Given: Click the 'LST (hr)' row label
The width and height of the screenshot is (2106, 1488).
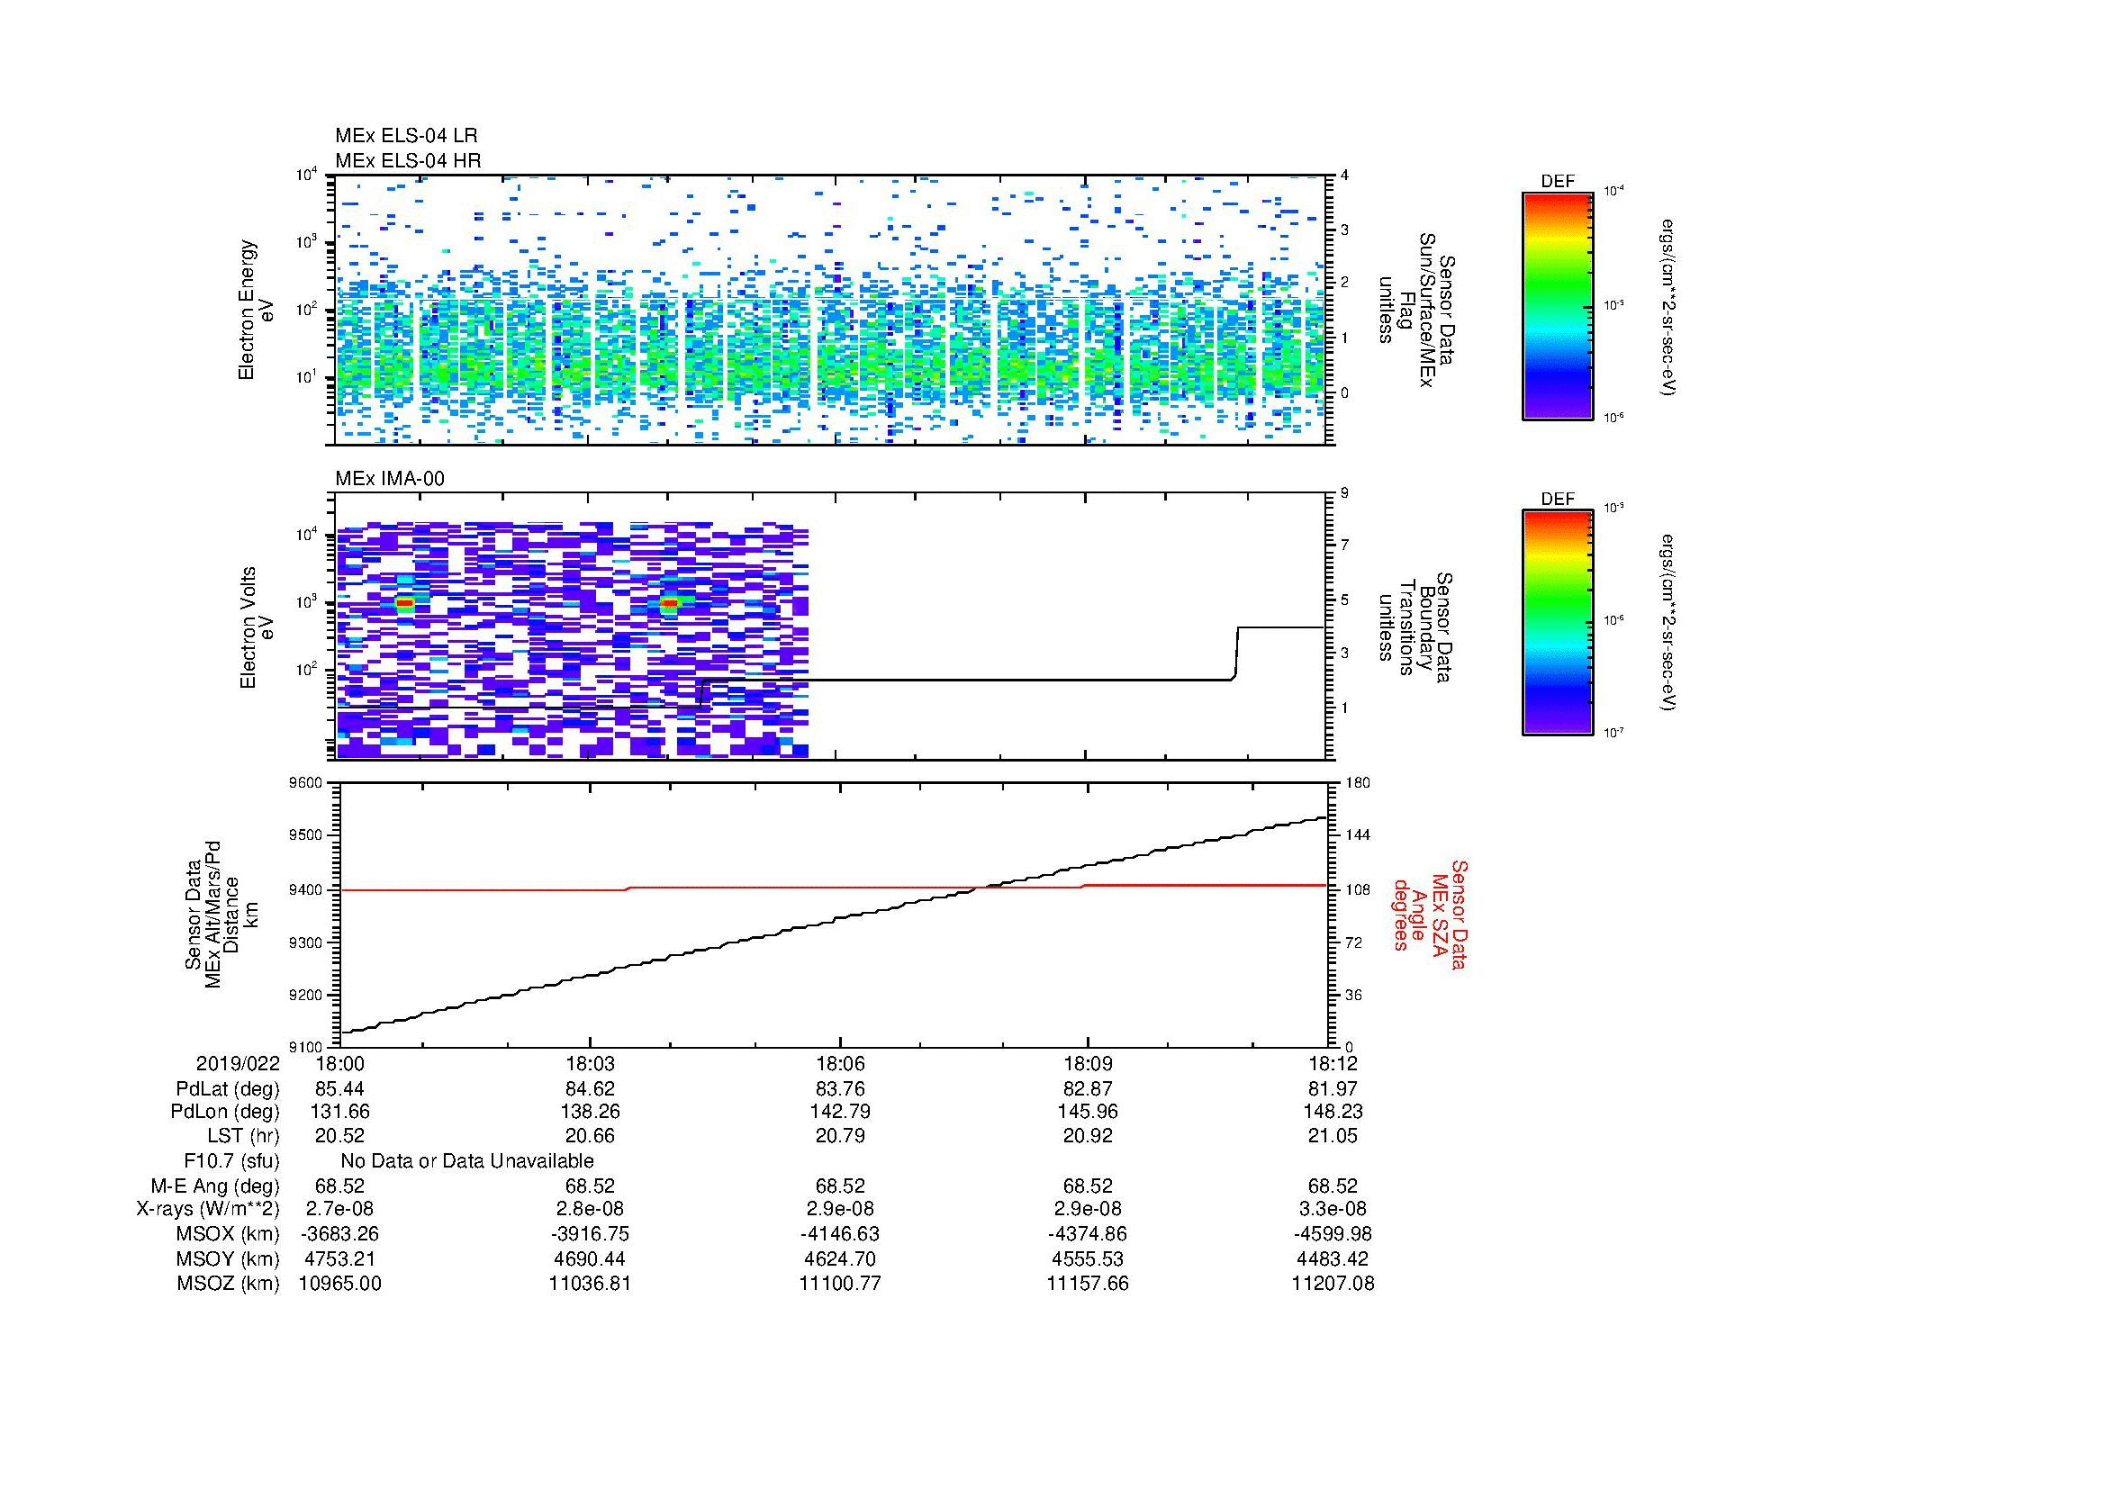Looking at the screenshot, I should (243, 1136).
